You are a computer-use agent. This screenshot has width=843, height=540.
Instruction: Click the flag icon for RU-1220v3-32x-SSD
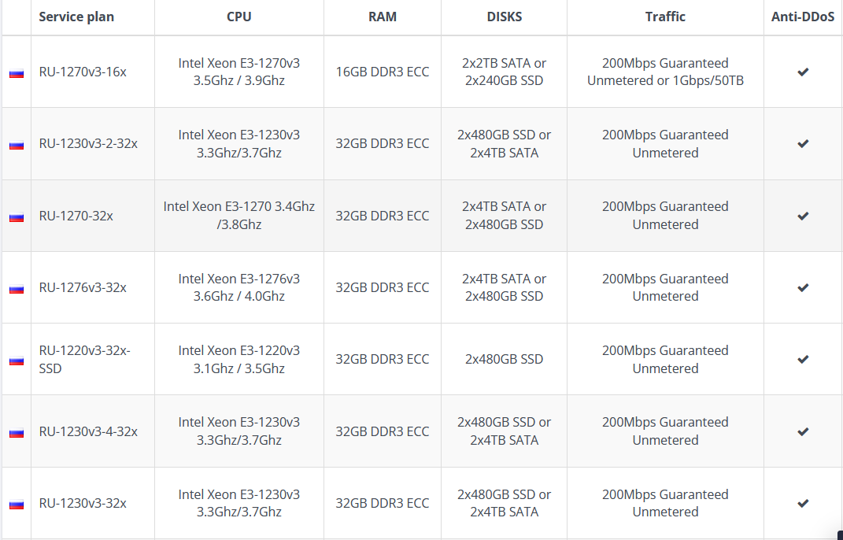tap(17, 361)
